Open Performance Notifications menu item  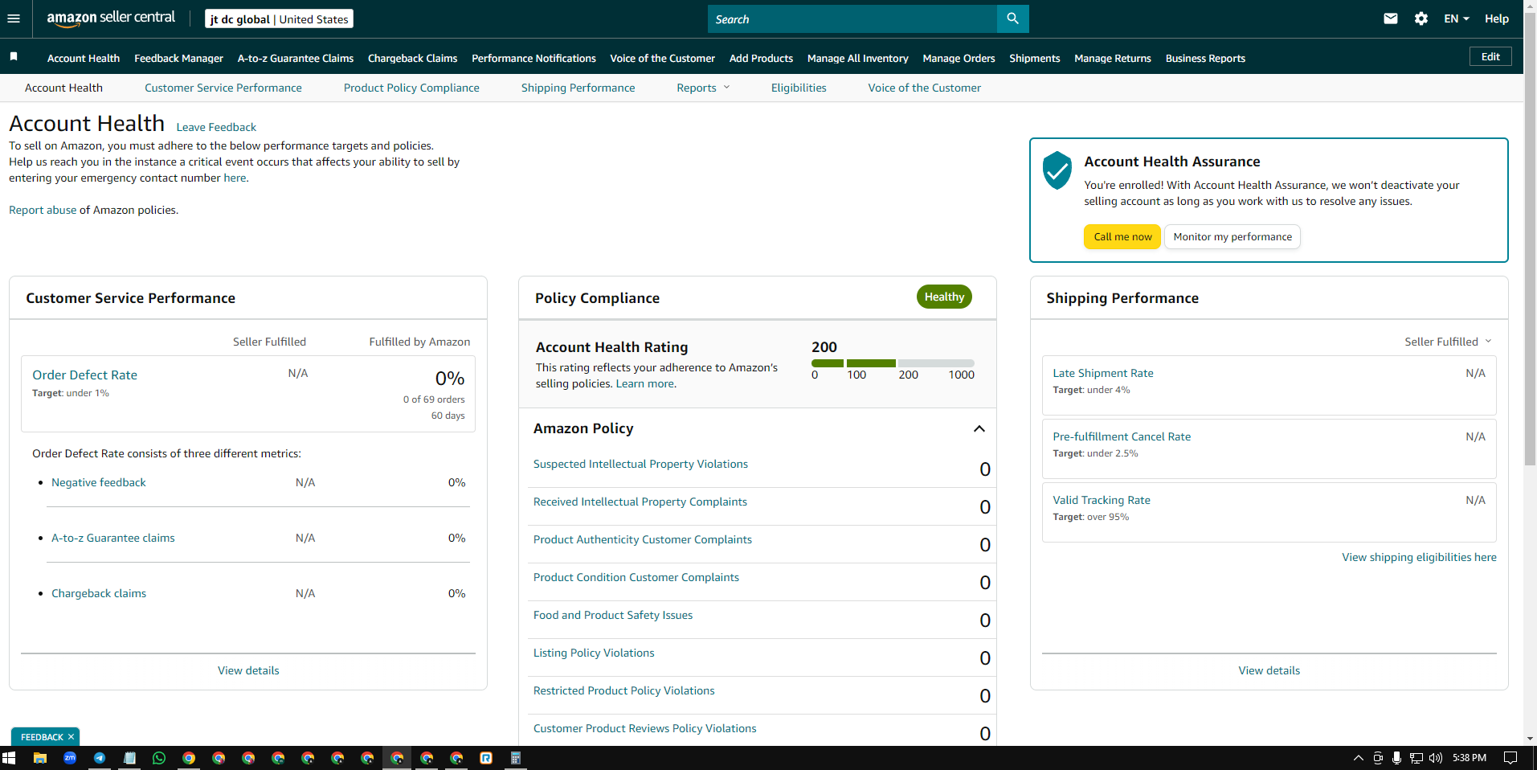[x=533, y=58]
